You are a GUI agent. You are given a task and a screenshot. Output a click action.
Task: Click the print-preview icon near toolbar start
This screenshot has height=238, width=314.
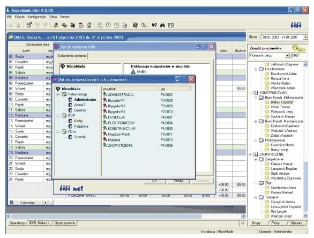pyautogui.click(x=18, y=25)
